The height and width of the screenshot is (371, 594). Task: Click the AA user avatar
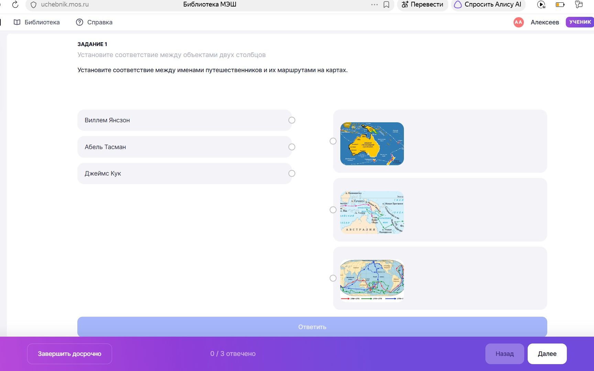(x=518, y=22)
